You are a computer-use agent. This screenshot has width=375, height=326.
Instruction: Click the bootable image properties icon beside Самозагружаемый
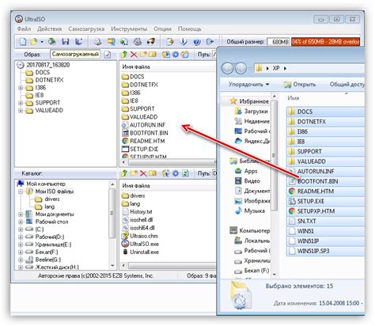click(x=108, y=55)
